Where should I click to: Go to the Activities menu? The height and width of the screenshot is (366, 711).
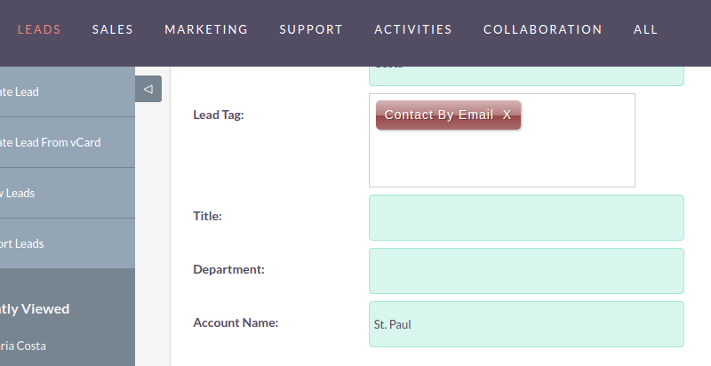coord(413,29)
